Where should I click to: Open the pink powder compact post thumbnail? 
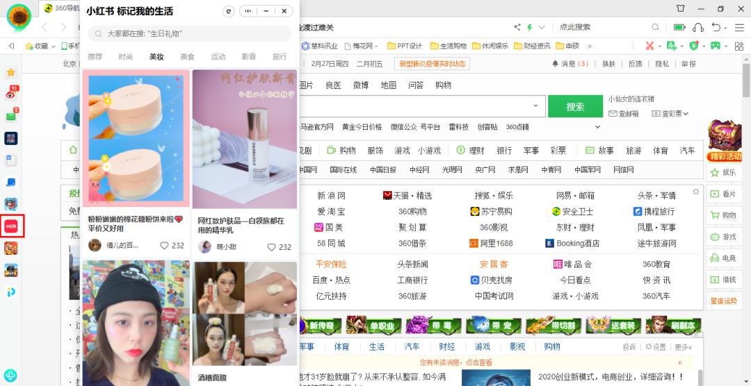(x=136, y=137)
